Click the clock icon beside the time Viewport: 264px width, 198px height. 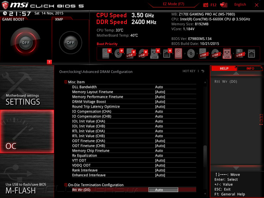pyautogui.click(x=5, y=13)
